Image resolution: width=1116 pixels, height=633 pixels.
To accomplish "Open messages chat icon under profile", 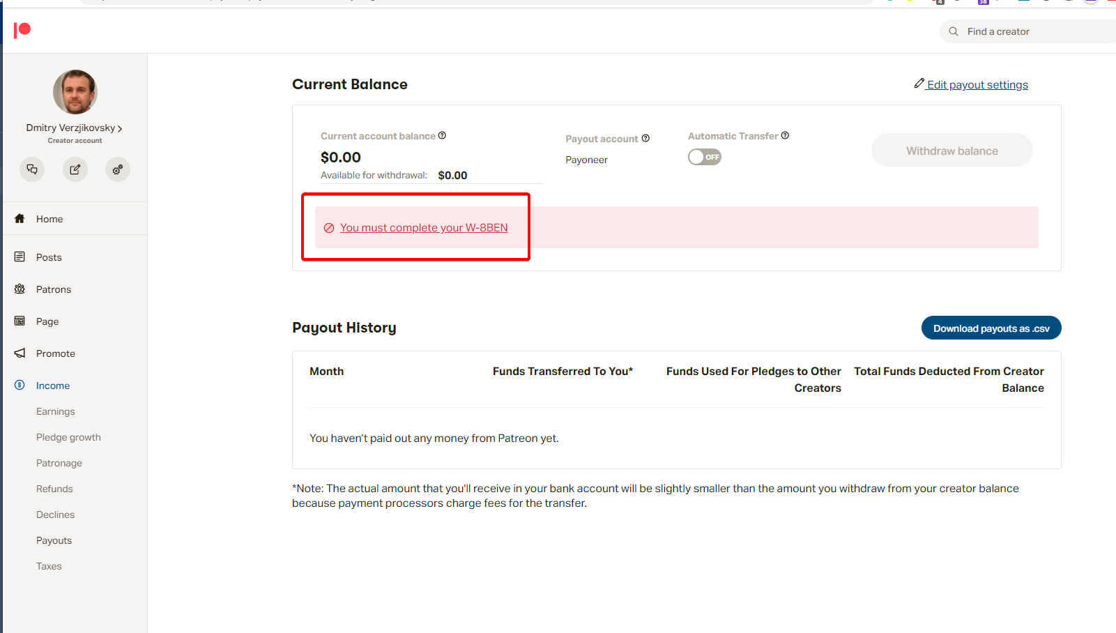I will [x=32, y=169].
